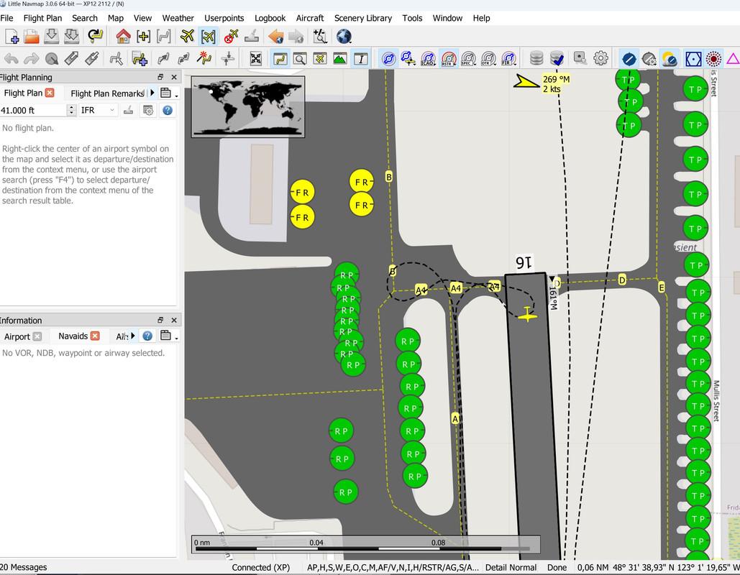Screen dimensions: 740x575
Task: Open the OTR other airspaces dropdown
Action: click(x=488, y=58)
